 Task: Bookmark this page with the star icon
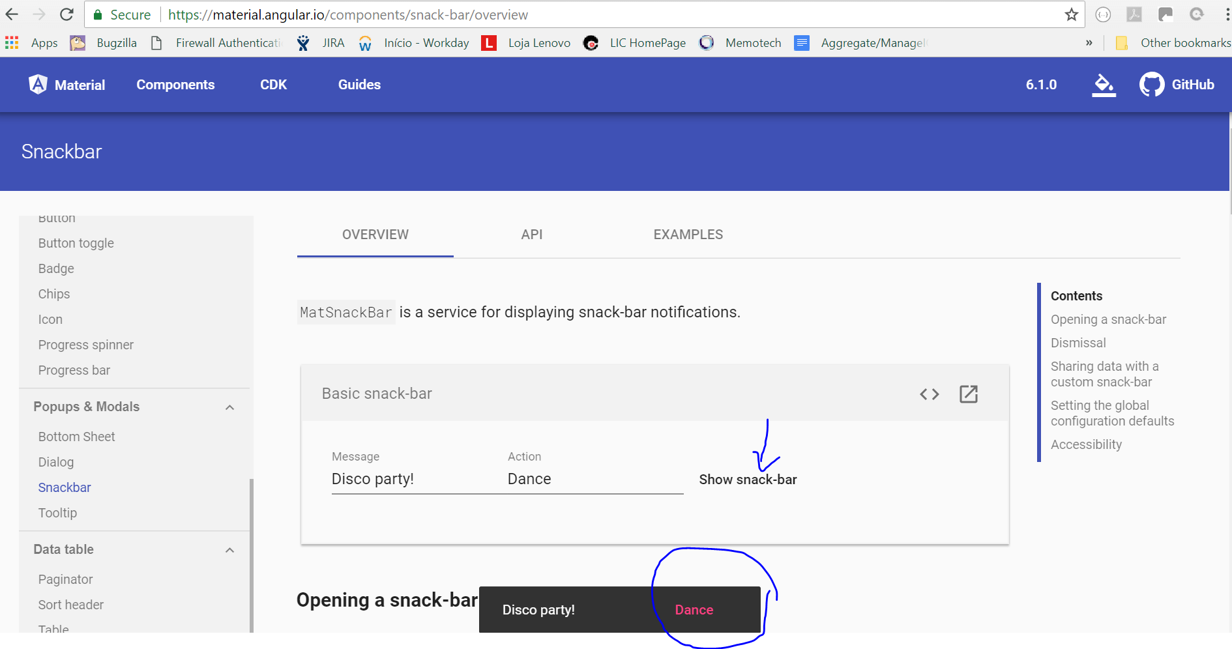click(x=1072, y=14)
